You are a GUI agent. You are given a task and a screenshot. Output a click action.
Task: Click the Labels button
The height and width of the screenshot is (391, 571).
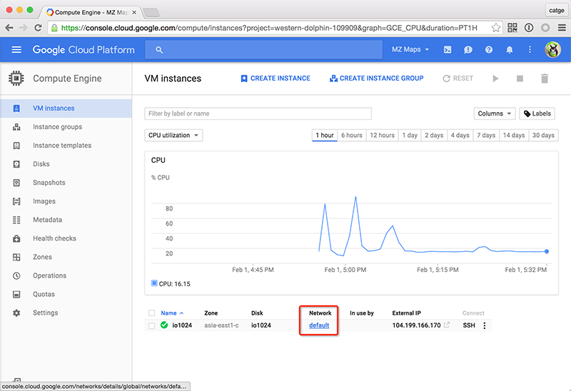coord(537,113)
